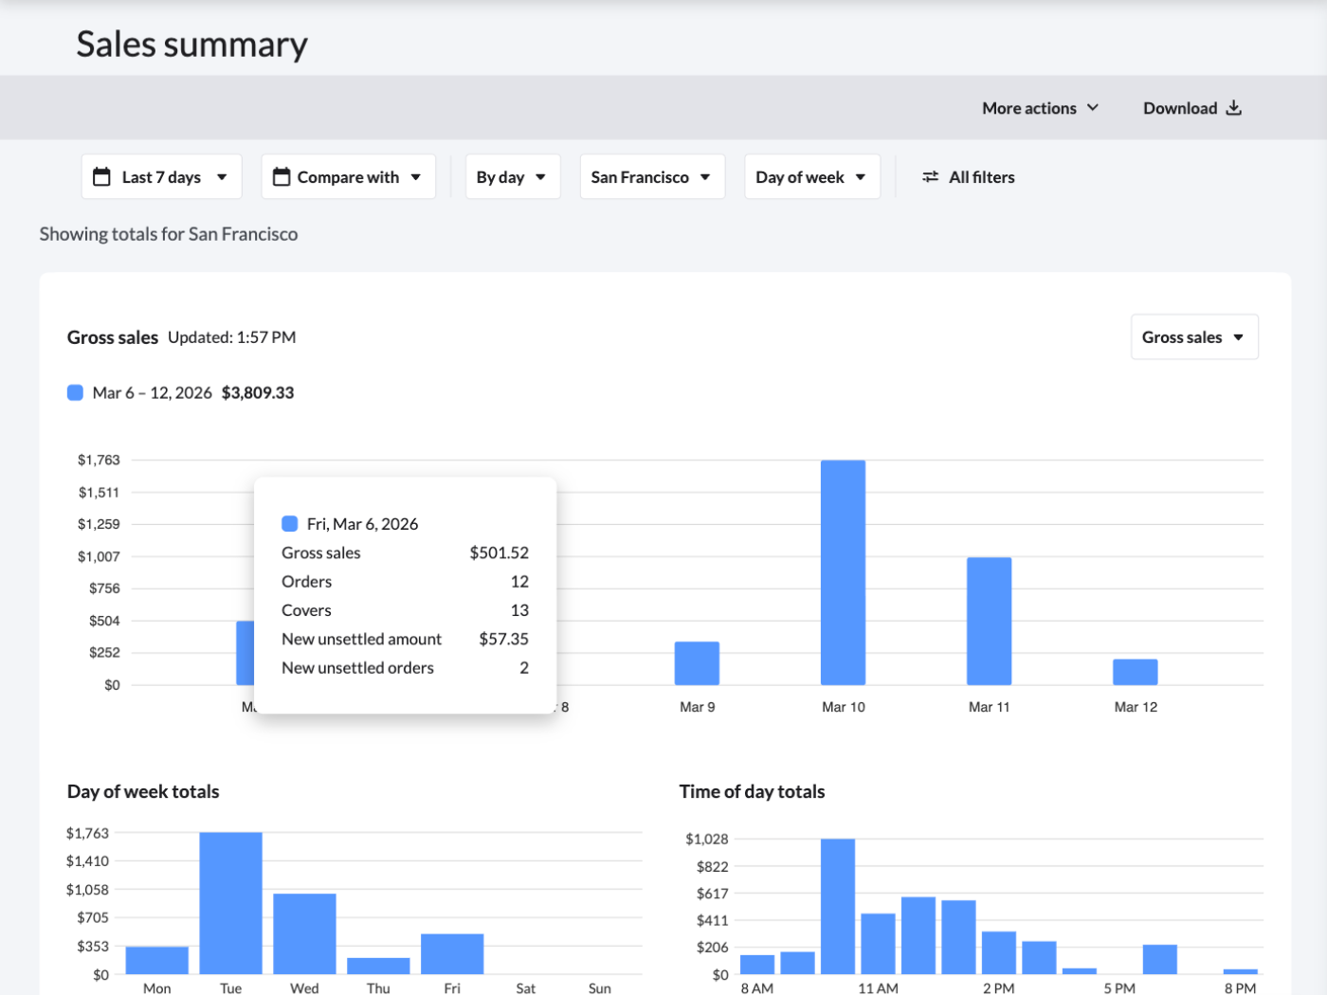This screenshot has width=1327, height=995.
Task: Click the All filters sliders icon
Action: (x=931, y=177)
